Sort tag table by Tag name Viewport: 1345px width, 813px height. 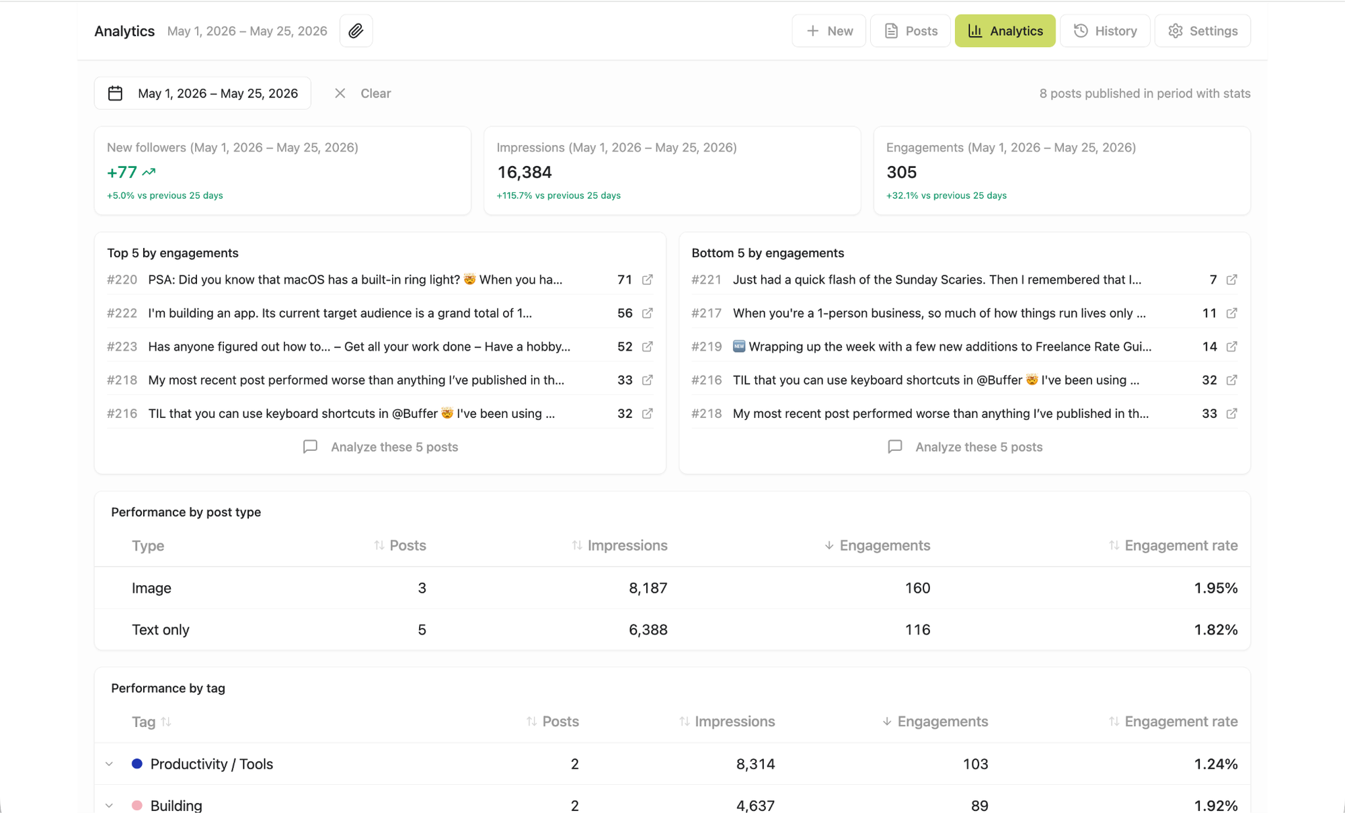pos(151,722)
